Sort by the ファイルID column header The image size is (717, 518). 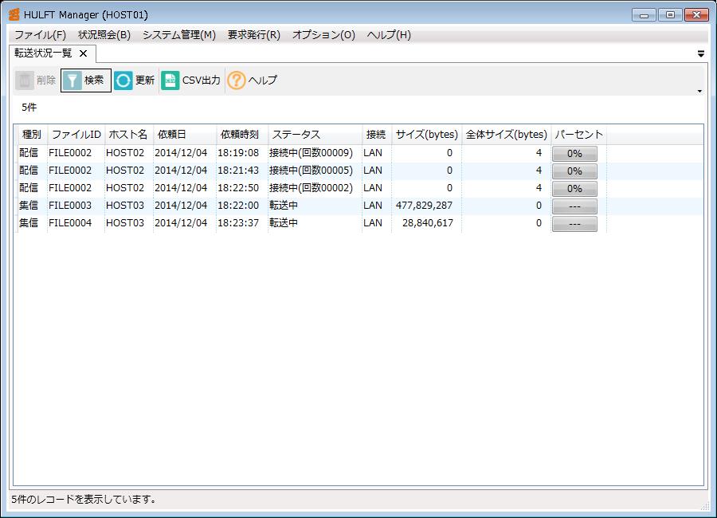point(76,135)
